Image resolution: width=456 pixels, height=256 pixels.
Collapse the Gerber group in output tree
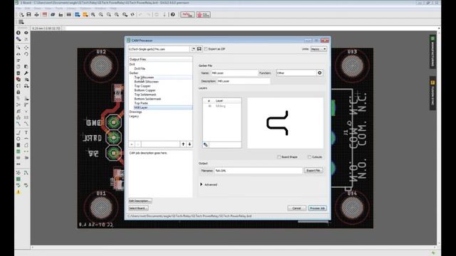(134, 73)
